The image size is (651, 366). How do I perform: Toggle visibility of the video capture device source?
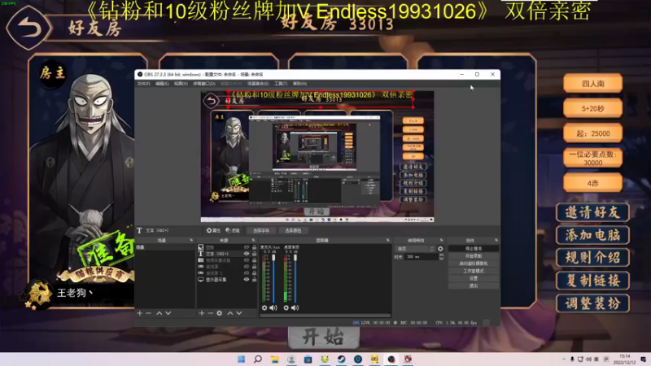point(247,260)
